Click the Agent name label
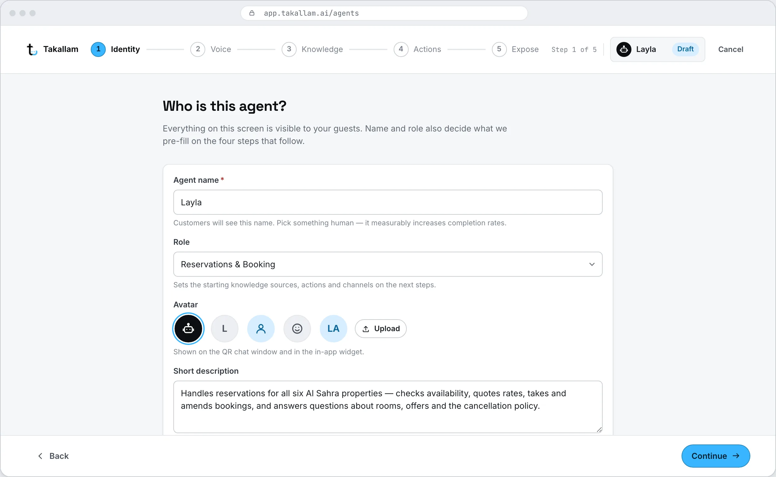This screenshot has width=776, height=477. click(196, 180)
